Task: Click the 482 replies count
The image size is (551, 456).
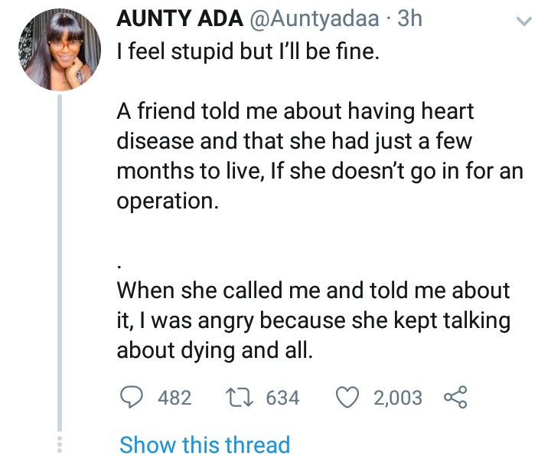Action: 174,398
